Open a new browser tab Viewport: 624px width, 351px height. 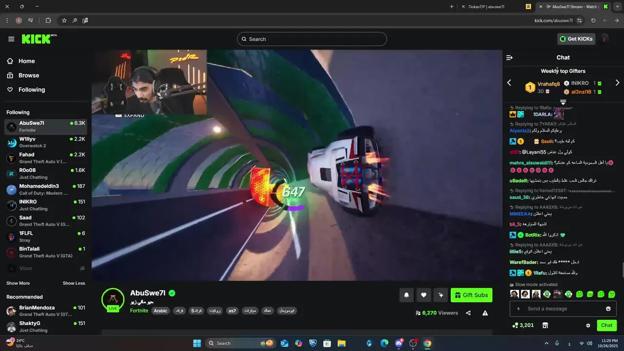point(451,7)
